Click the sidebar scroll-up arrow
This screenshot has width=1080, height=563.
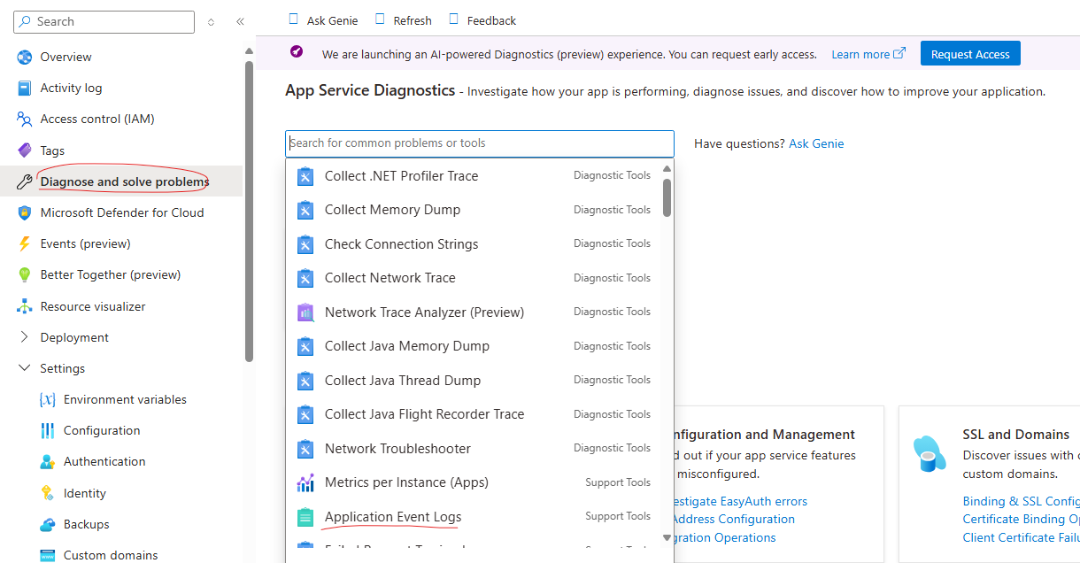click(x=250, y=50)
